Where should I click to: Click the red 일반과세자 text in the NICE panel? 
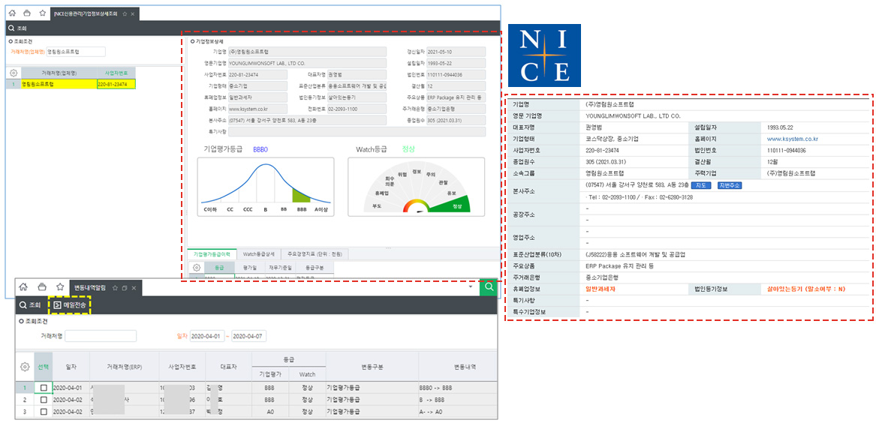coord(600,289)
